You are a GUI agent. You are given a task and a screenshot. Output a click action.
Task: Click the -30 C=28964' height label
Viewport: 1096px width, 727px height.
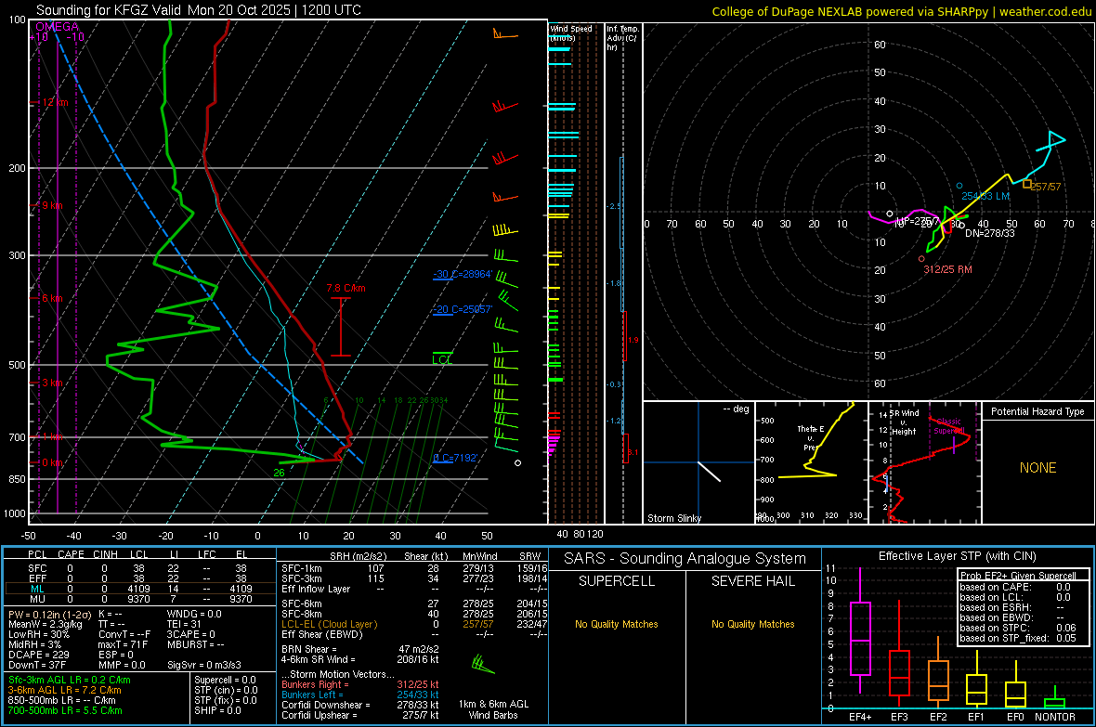click(x=462, y=274)
